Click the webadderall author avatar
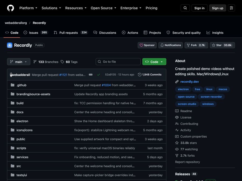This screenshot has width=242, height=181. pyautogui.click(x=11, y=75)
